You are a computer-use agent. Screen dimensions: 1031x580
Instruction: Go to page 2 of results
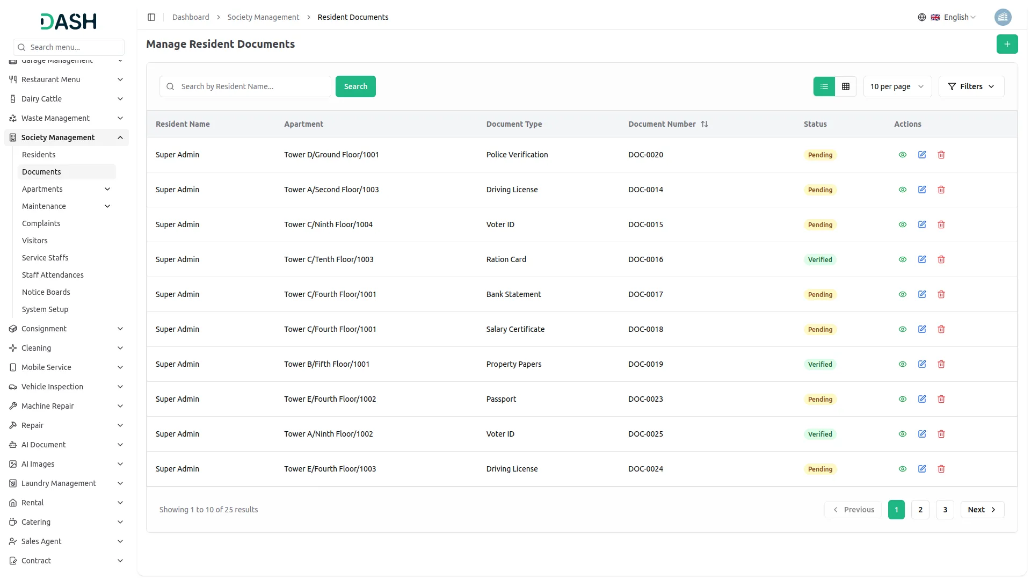click(920, 510)
